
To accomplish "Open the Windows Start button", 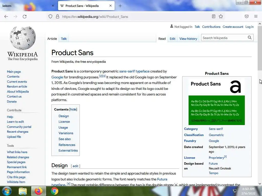I will point(7,191).
